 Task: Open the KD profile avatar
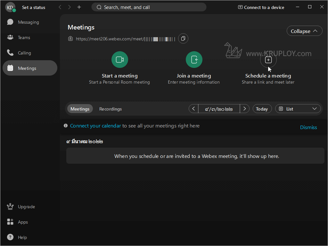10,7
